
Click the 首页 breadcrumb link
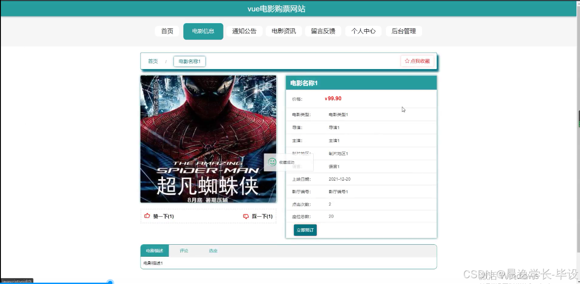click(153, 62)
